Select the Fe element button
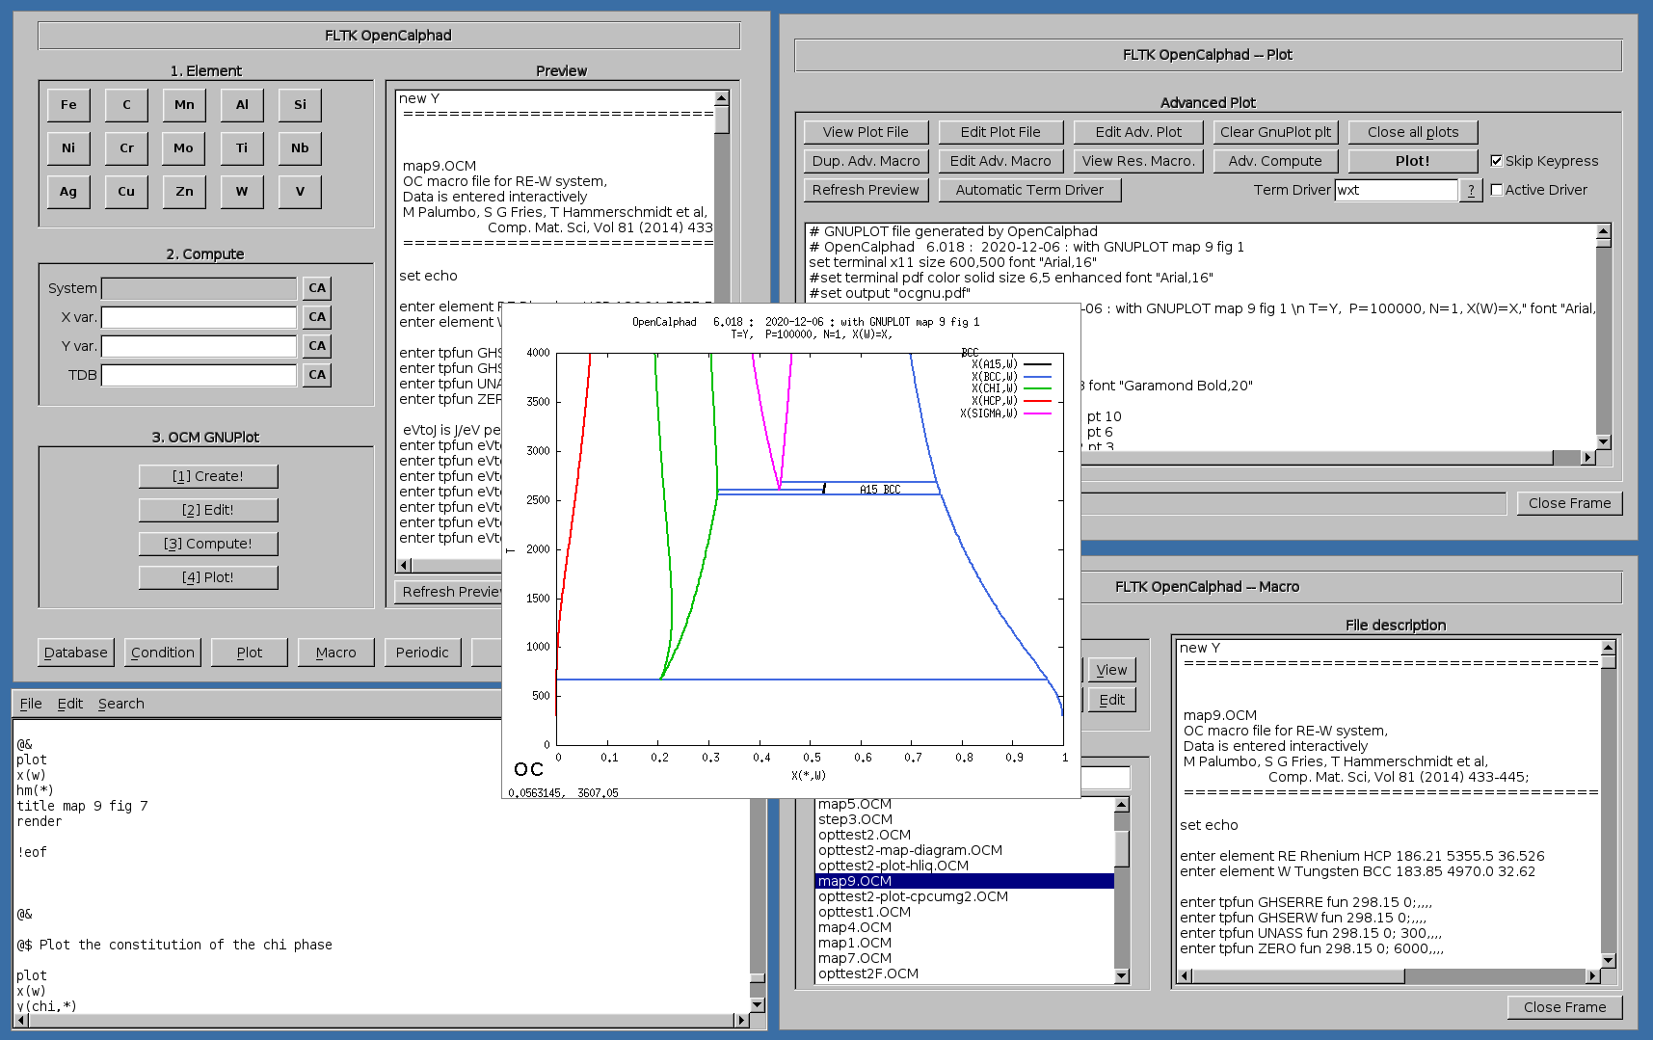Screen dimensions: 1653x1040 (x=68, y=105)
